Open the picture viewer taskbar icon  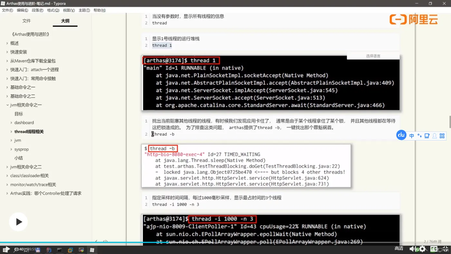pyautogui.click(x=81, y=250)
